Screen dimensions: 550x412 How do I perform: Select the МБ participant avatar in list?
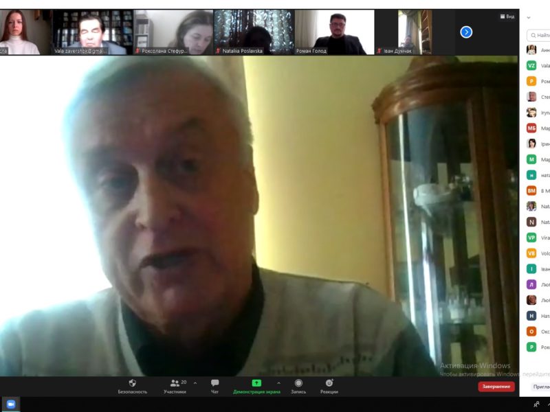click(531, 128)
